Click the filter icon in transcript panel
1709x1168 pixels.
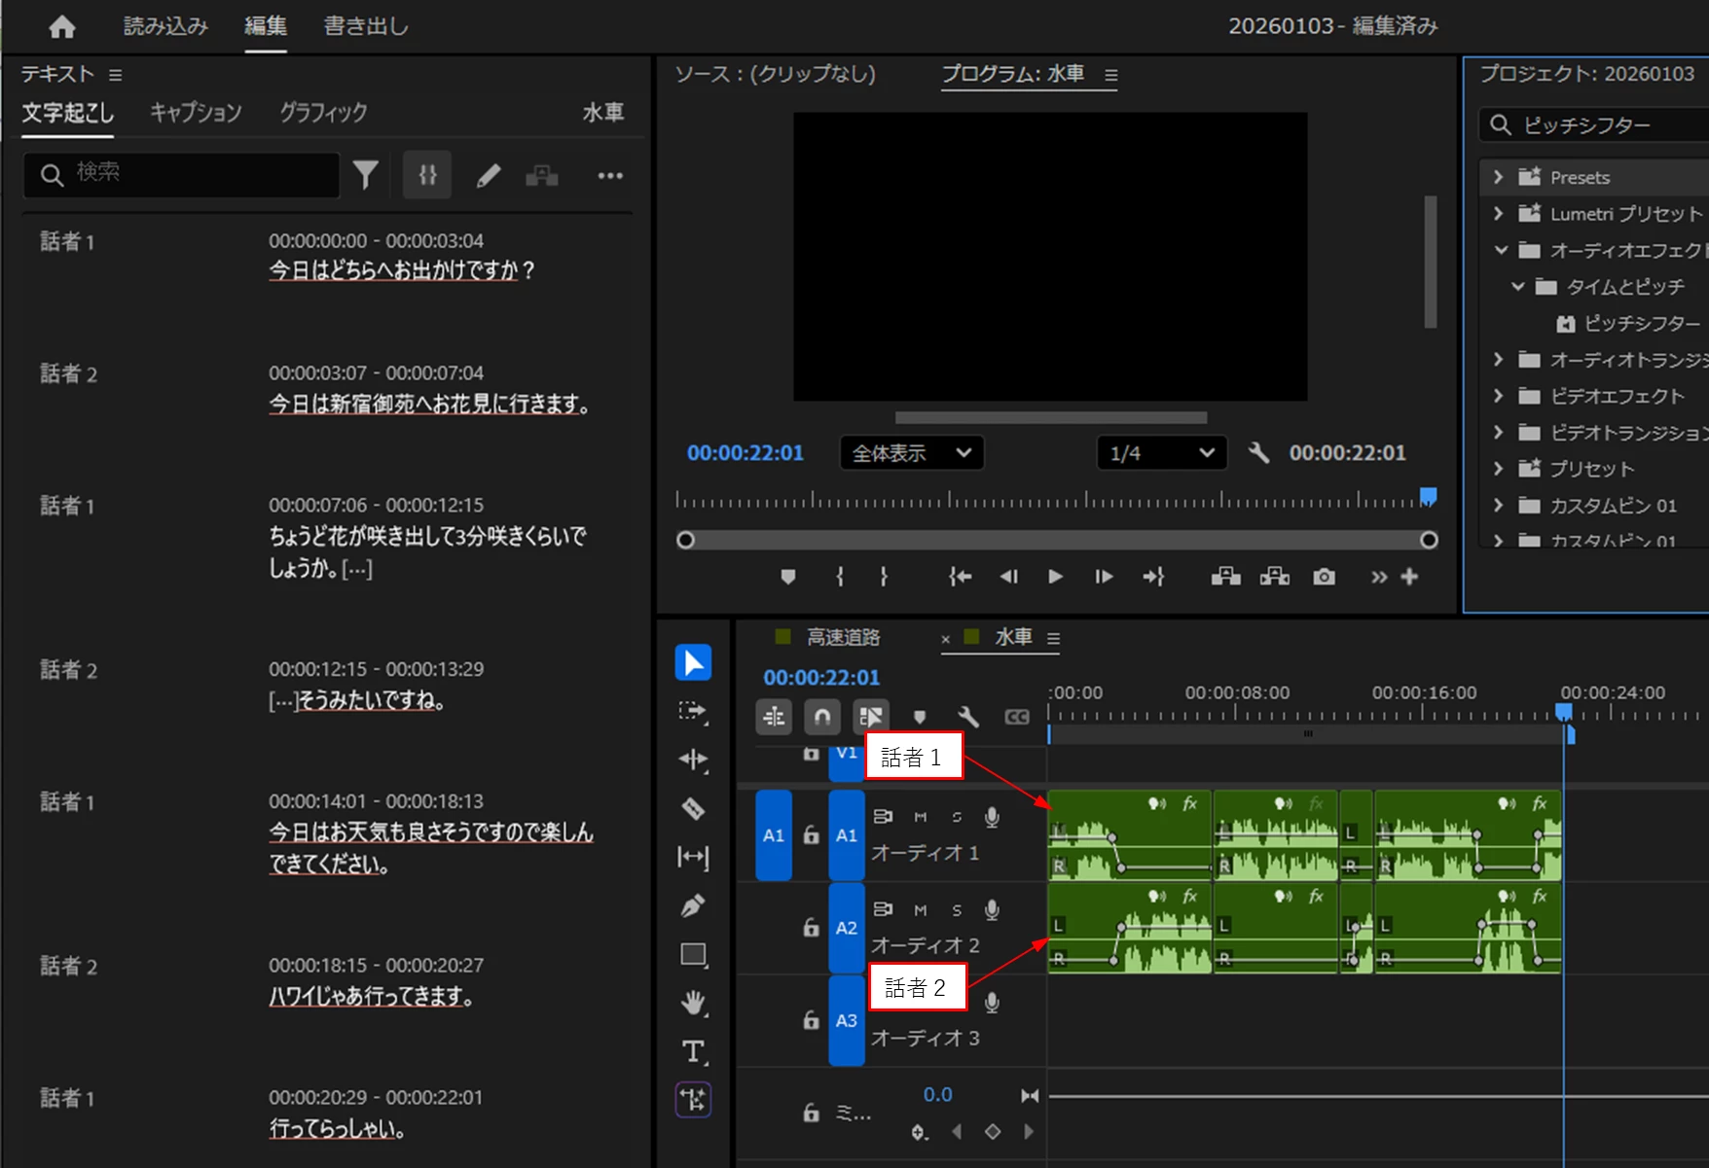coord(366,175)
